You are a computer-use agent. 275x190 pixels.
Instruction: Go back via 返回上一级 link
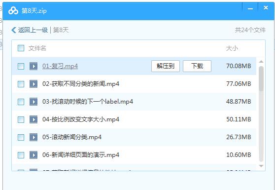(x=33, y=30)
